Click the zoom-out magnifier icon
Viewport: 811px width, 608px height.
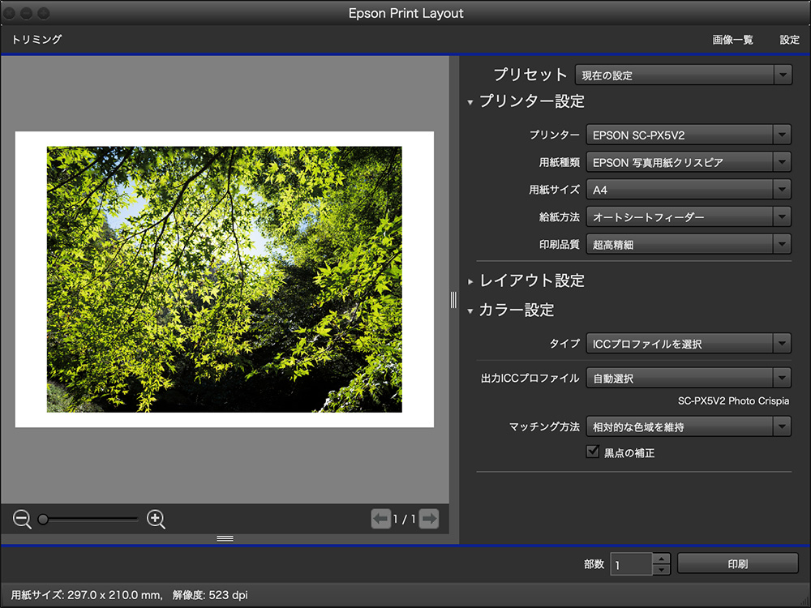coord(21,519)
